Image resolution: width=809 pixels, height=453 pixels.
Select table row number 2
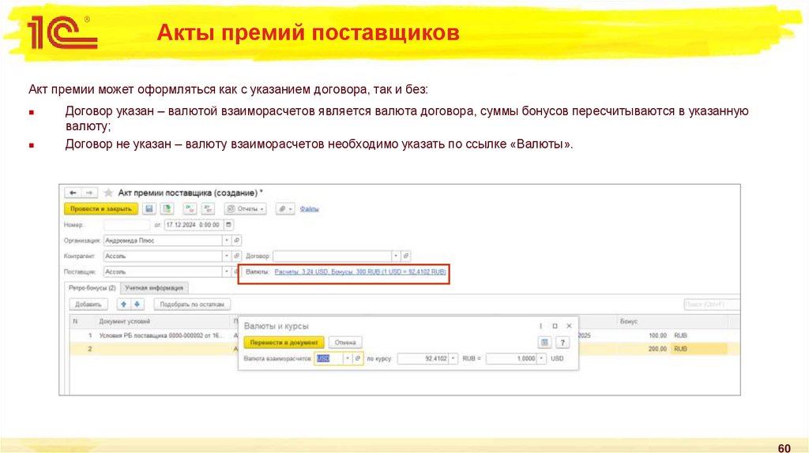pyautogui.click(x=90, y=349)
